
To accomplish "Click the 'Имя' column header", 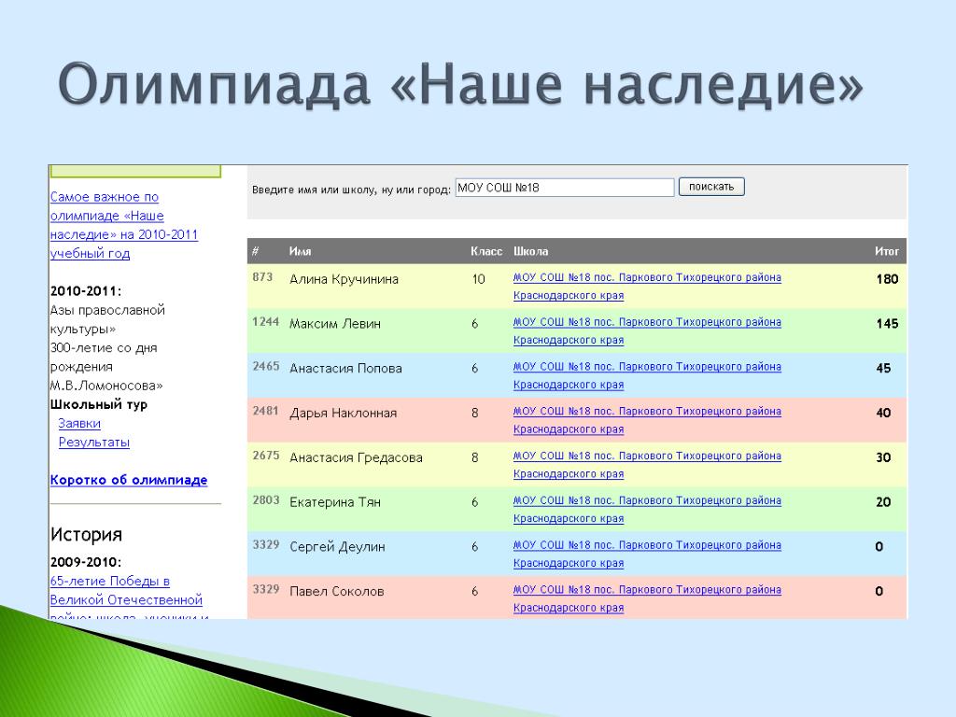I will pyautogui.click(x=300, y=251).
